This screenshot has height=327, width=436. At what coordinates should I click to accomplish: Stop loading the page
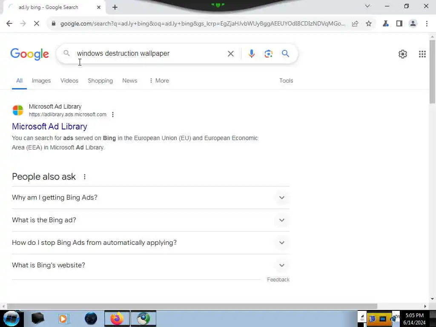click(x=37, y=24)
